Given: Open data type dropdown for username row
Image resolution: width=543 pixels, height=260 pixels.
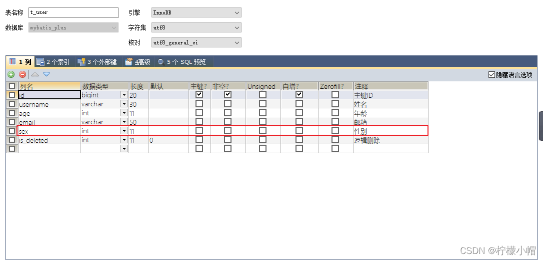Looking at the screenshot, I should [x=124, y=104].
